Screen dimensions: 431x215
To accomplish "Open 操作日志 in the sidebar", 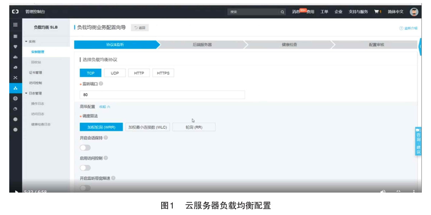I will (x=38, y=104).
